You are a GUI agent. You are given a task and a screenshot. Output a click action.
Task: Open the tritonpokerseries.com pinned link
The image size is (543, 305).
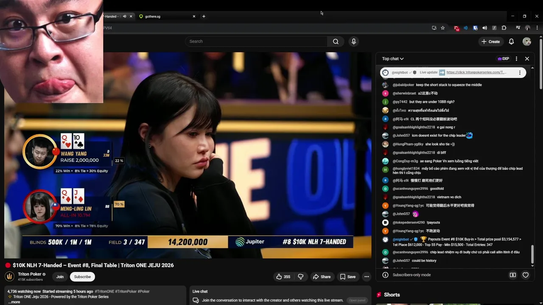[x=476, y=72]
